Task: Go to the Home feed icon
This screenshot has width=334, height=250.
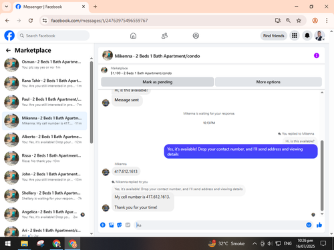Action: click(133, 35)
